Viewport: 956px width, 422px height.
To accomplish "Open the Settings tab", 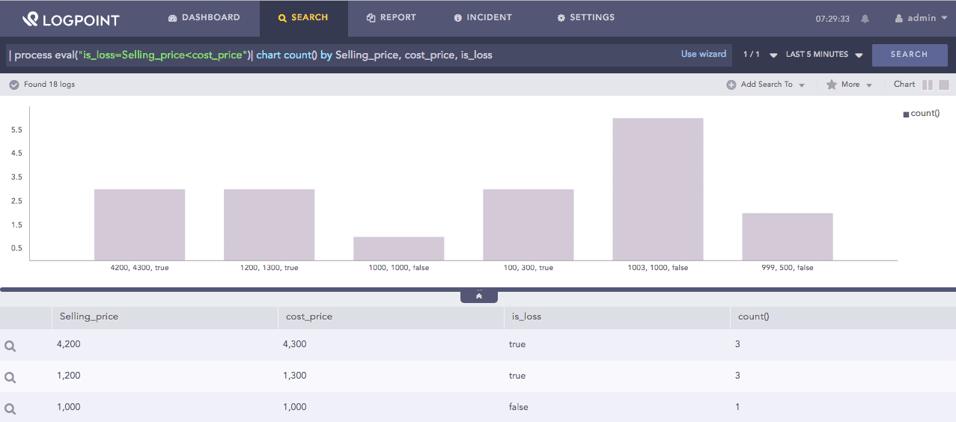I will [x=585, y=18].
